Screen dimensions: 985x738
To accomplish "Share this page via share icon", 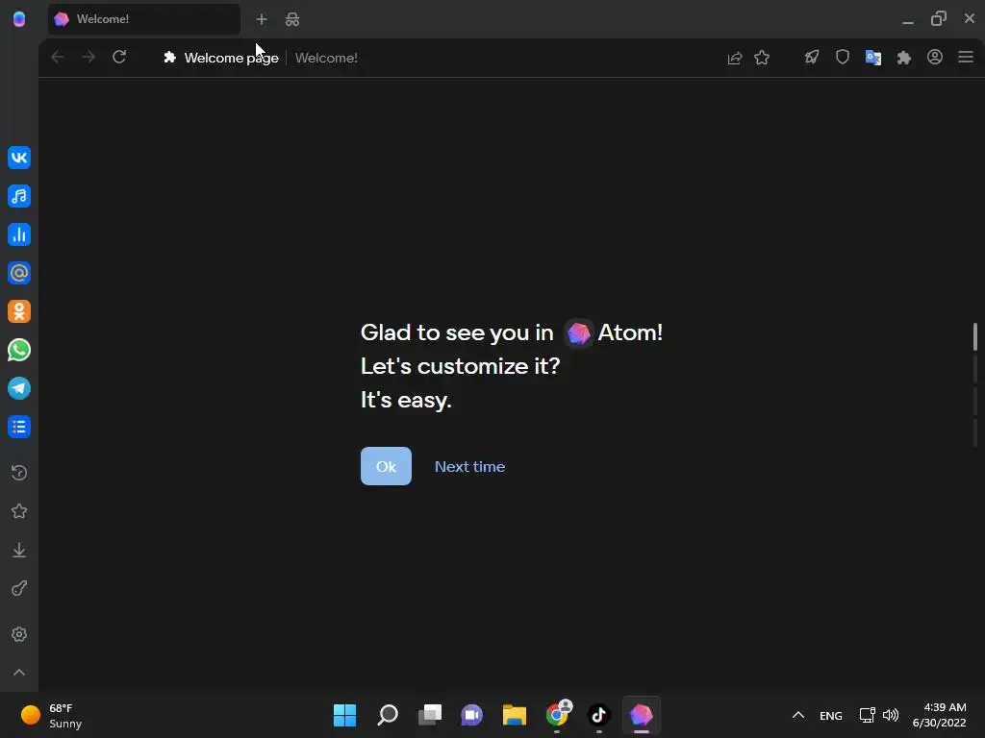I will 734,58.
